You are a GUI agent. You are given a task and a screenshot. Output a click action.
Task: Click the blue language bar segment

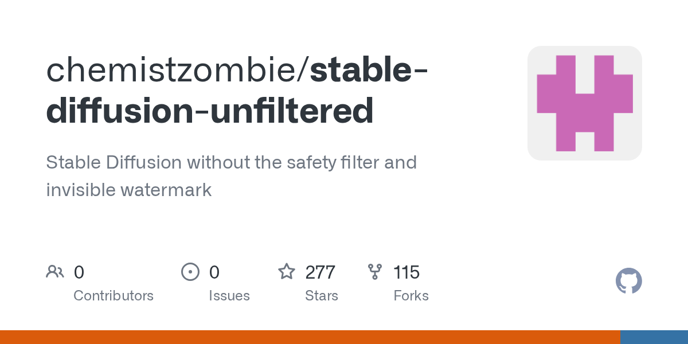[654, 337]
